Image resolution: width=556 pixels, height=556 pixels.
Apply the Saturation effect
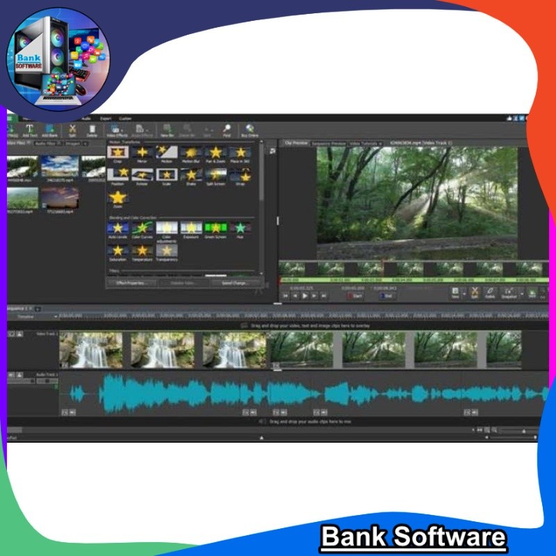(x=117, y=253)
